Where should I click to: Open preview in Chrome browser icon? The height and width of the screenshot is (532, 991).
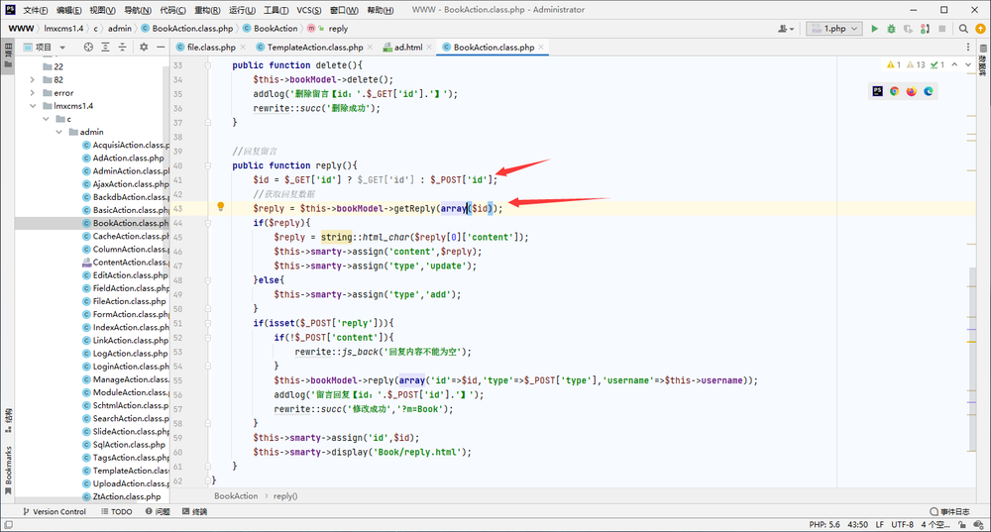[x=894, y=91]
